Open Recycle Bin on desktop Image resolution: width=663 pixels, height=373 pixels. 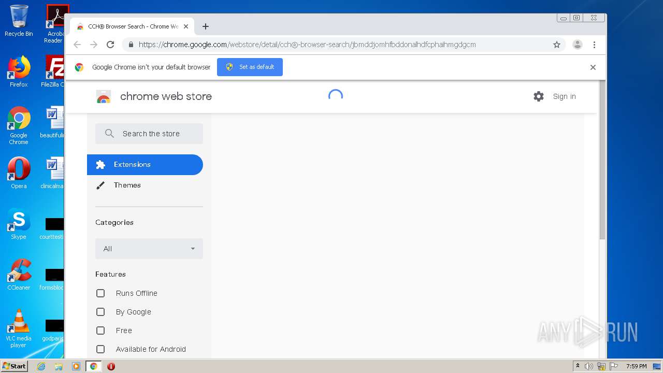(19, 21)
